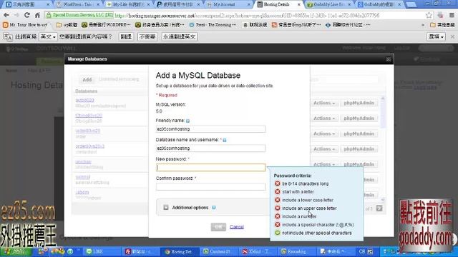The height and width of the screenshot is (257, 458).
Task: Click the browser forward arrow
Action: point(16,15)
